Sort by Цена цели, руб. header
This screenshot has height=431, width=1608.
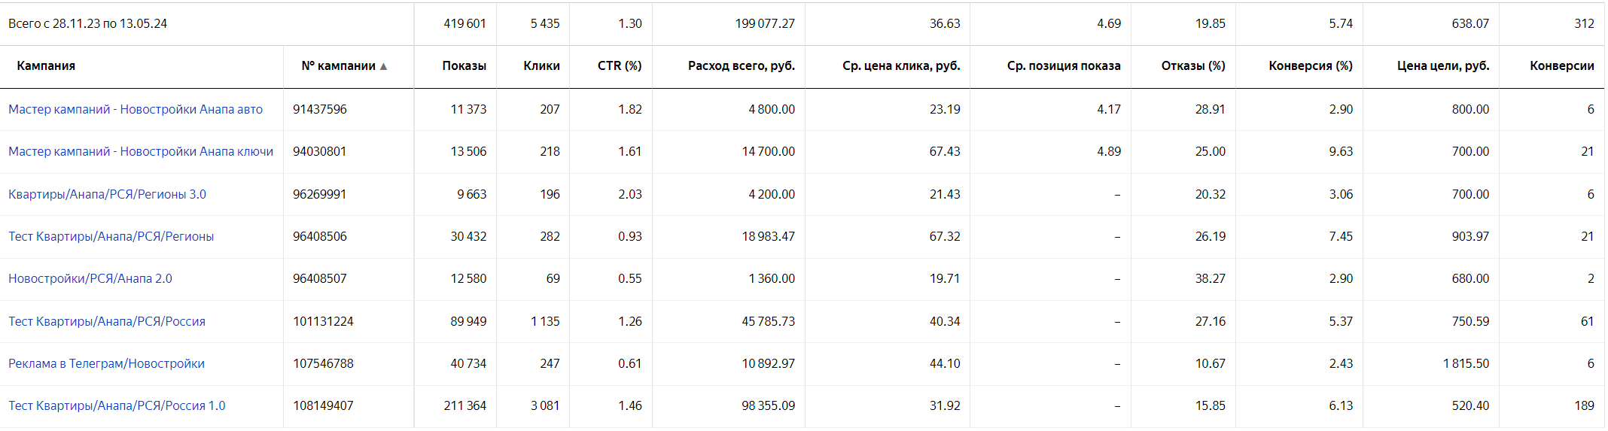pos(1442,66)
